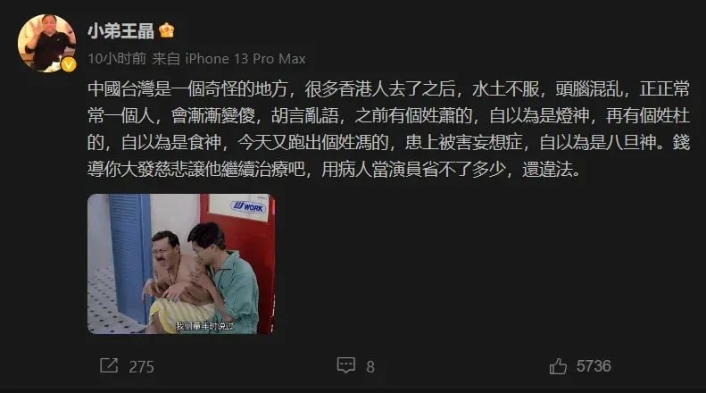Click the iPhone 13 Pro Max source text
The image size is (706, 393).
(245, 59)
